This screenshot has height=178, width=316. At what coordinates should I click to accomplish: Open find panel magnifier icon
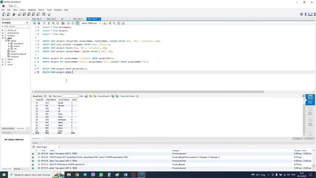click(x=114, y=23)
